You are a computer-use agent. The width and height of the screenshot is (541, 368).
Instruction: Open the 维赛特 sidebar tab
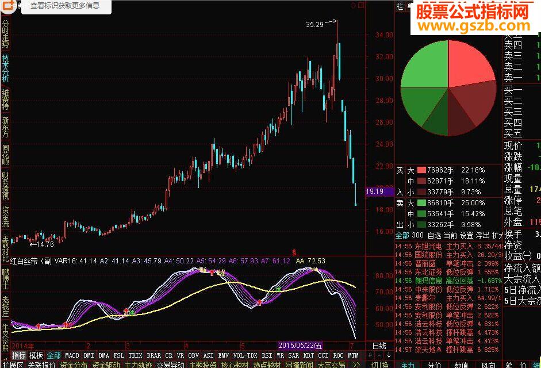pos(5,99)
